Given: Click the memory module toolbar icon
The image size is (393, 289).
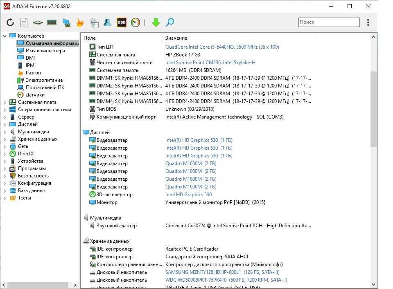Looking at the screenshot, I should [52, 22].
